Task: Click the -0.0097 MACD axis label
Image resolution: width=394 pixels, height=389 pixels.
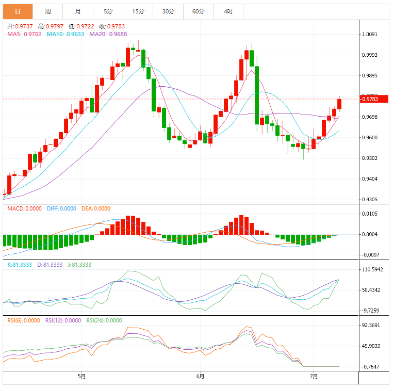Action: point(370,255)
